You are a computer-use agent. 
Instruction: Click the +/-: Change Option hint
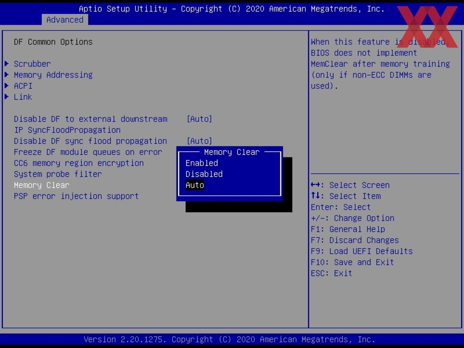click(x=352, y=218)
